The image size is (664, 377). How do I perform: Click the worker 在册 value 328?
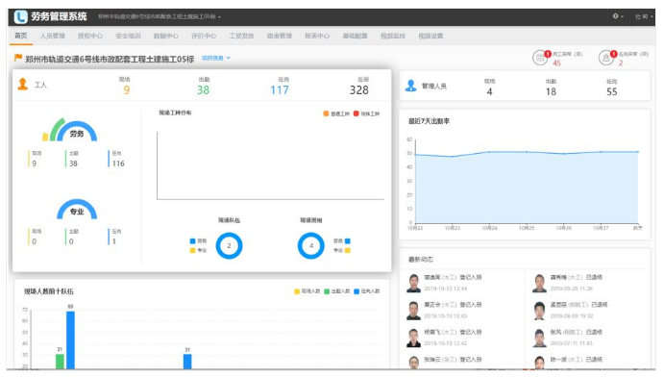(x=359, y=89)
